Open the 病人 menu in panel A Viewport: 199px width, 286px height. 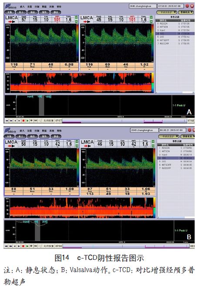(x=22, y=7)
